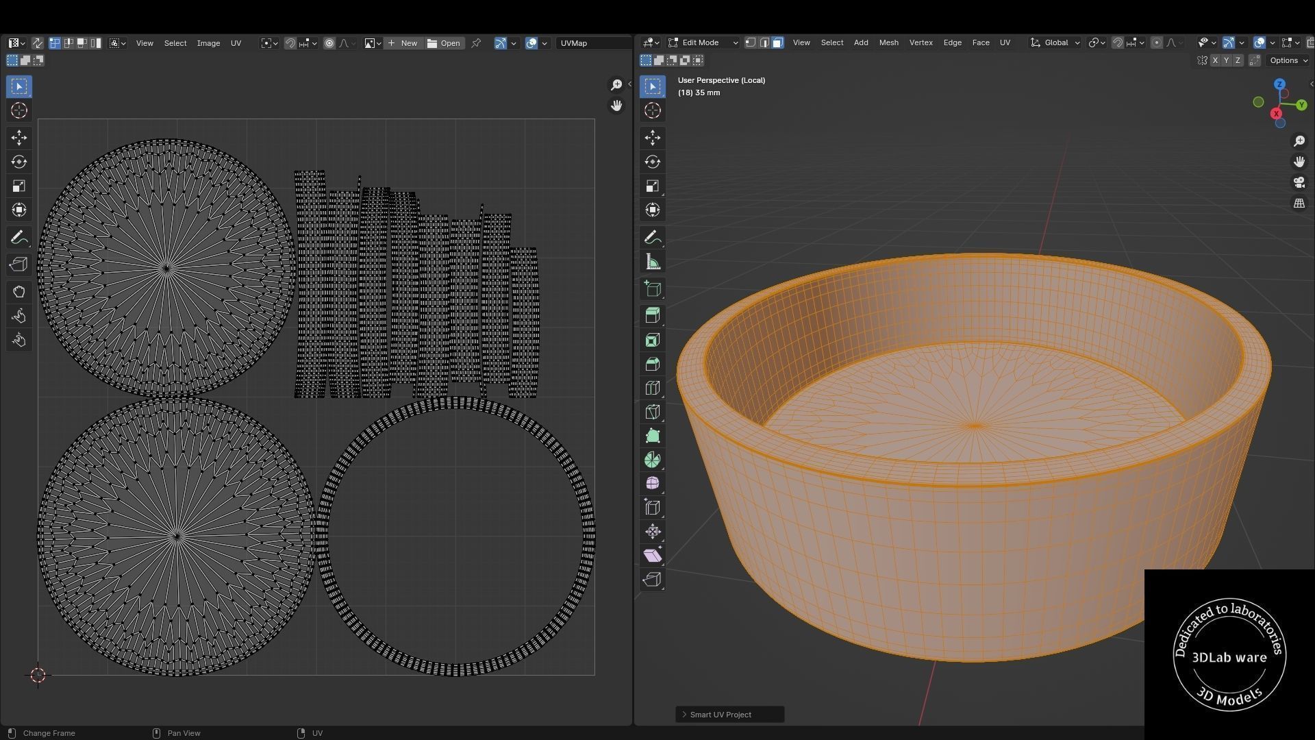Select the Spin tool

click(652, 460)
